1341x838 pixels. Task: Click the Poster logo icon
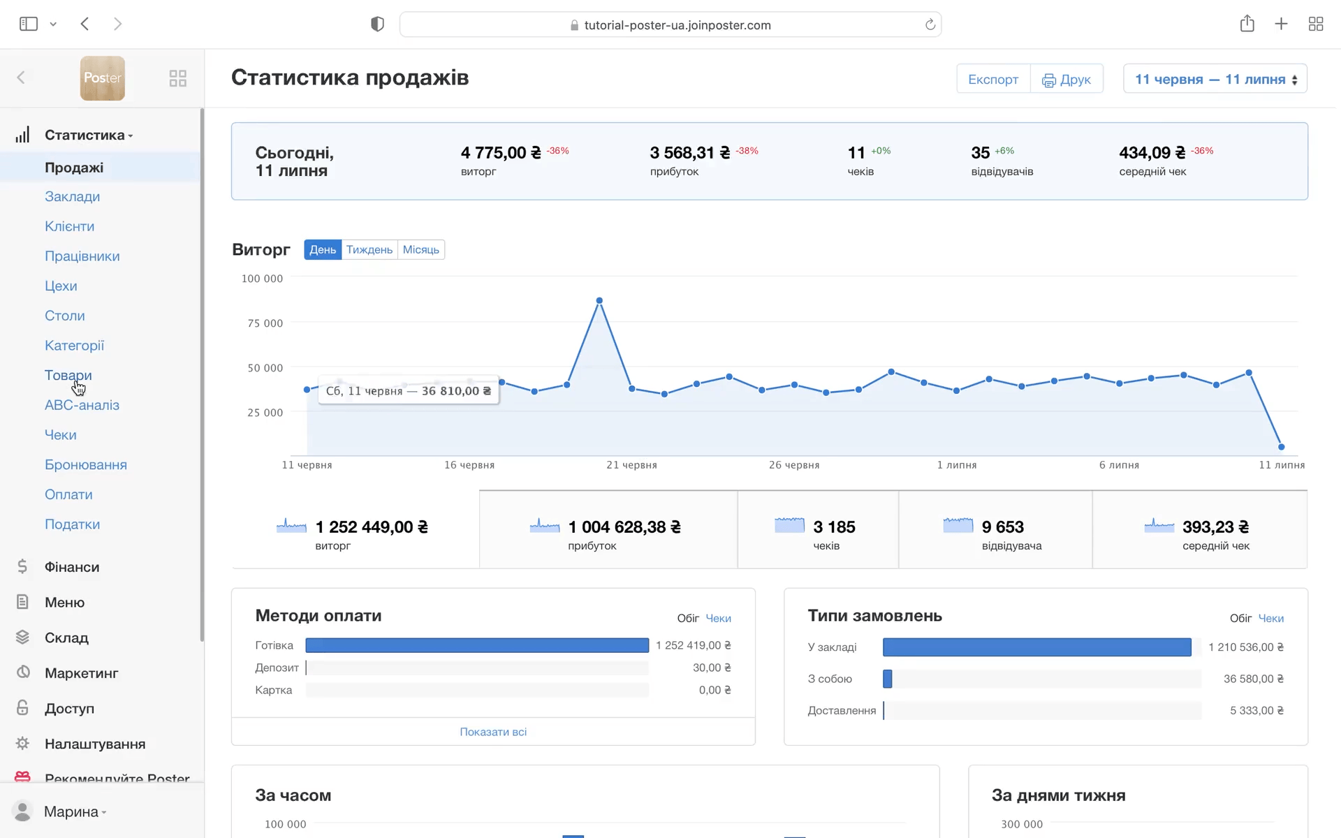click(102, 78)
